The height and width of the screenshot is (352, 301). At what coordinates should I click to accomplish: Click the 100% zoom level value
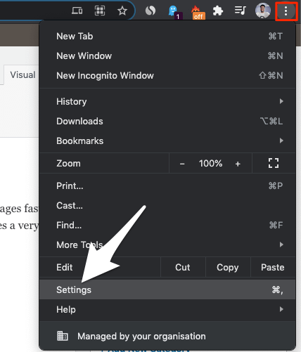click(x=210, y=164)
